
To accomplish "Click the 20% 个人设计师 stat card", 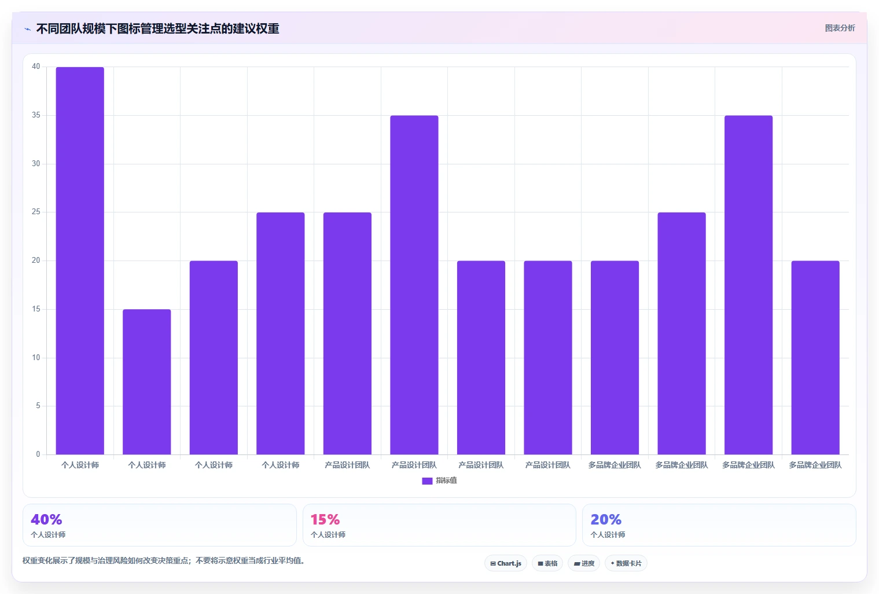I will [x=719, y=525].
